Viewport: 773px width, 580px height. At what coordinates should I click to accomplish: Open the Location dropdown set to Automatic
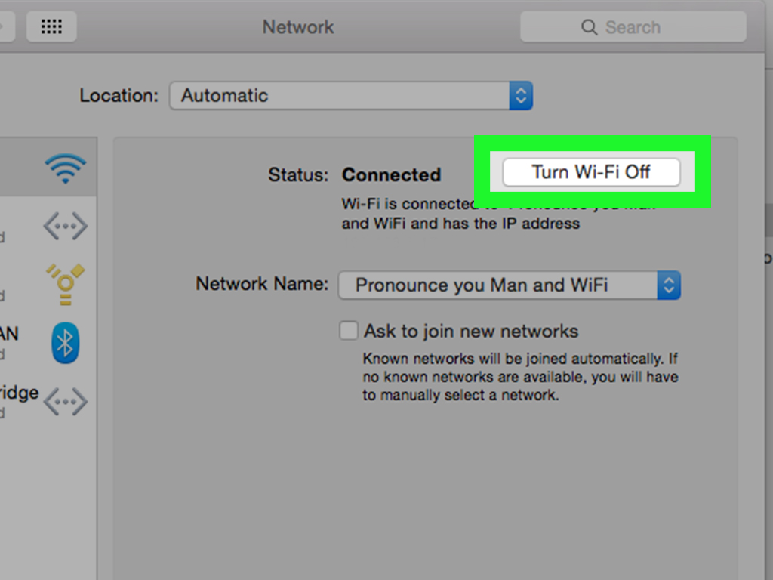pyautogui.click(x=340, y=96)
